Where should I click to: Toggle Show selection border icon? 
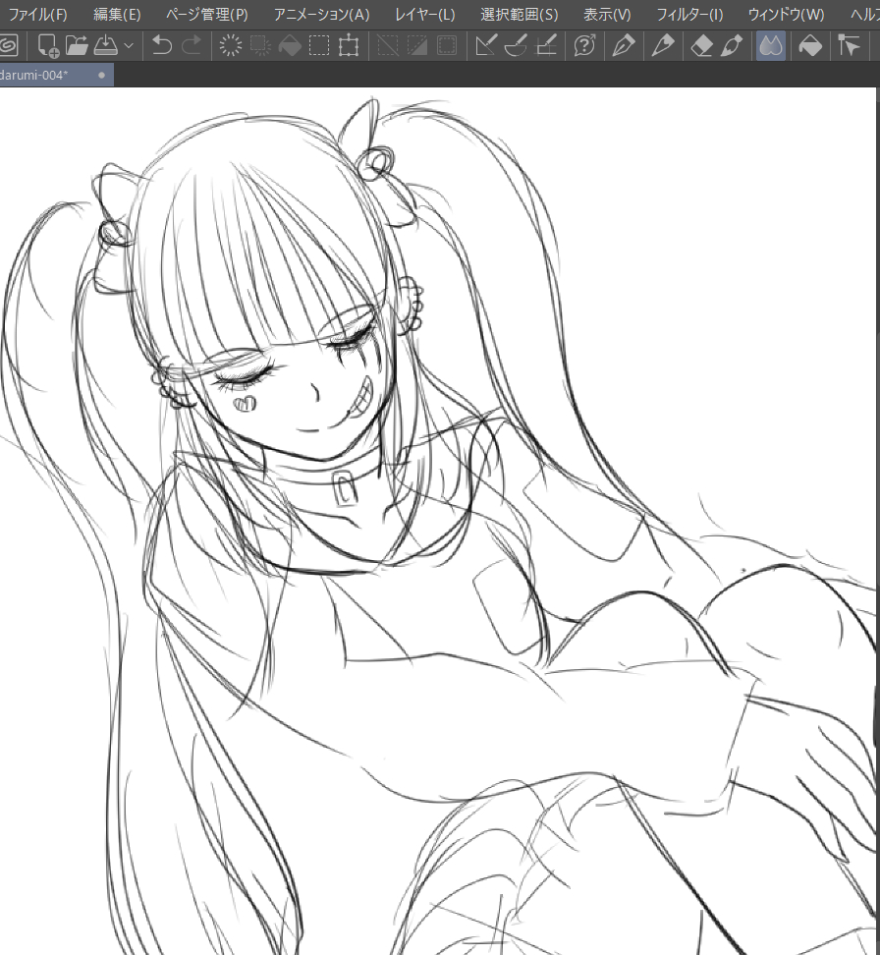(x=447, y=45)
